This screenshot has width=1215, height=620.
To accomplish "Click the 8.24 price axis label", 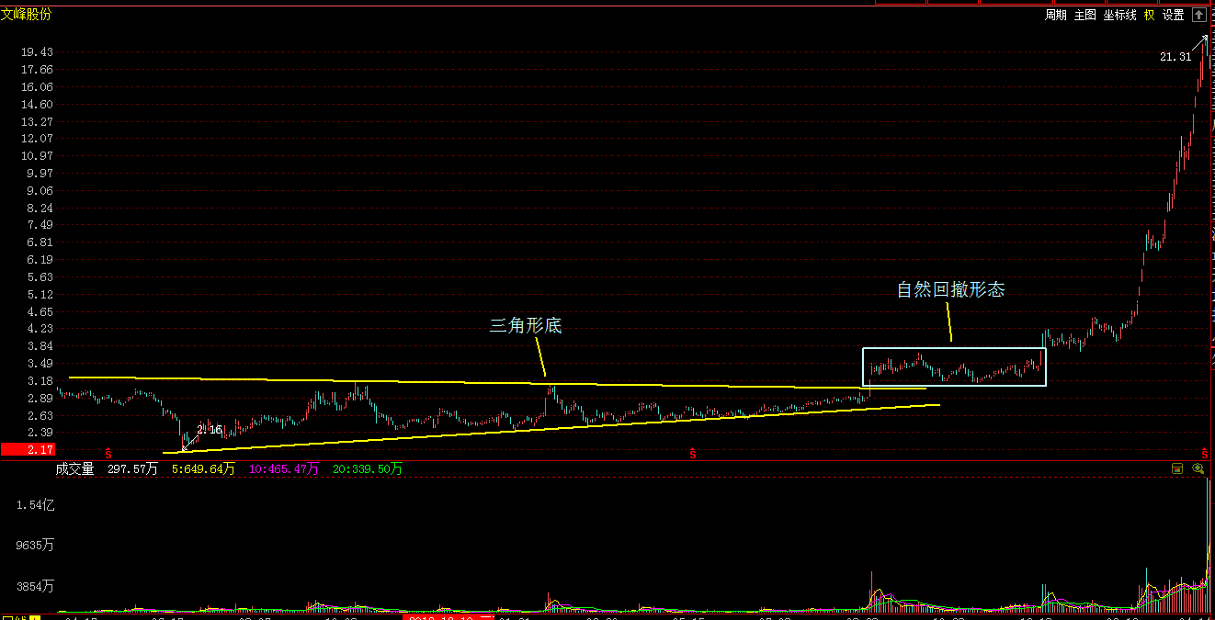I will (40, 209).
